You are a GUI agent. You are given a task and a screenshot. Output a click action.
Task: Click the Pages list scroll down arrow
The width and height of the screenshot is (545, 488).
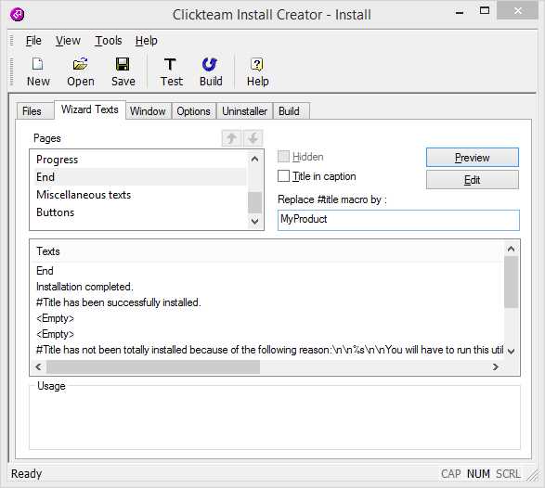point(254,221)
